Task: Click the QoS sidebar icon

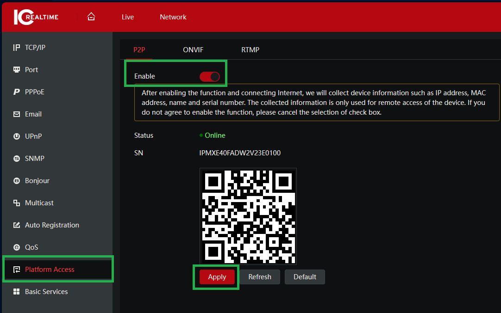Action: tap(17, 247)
